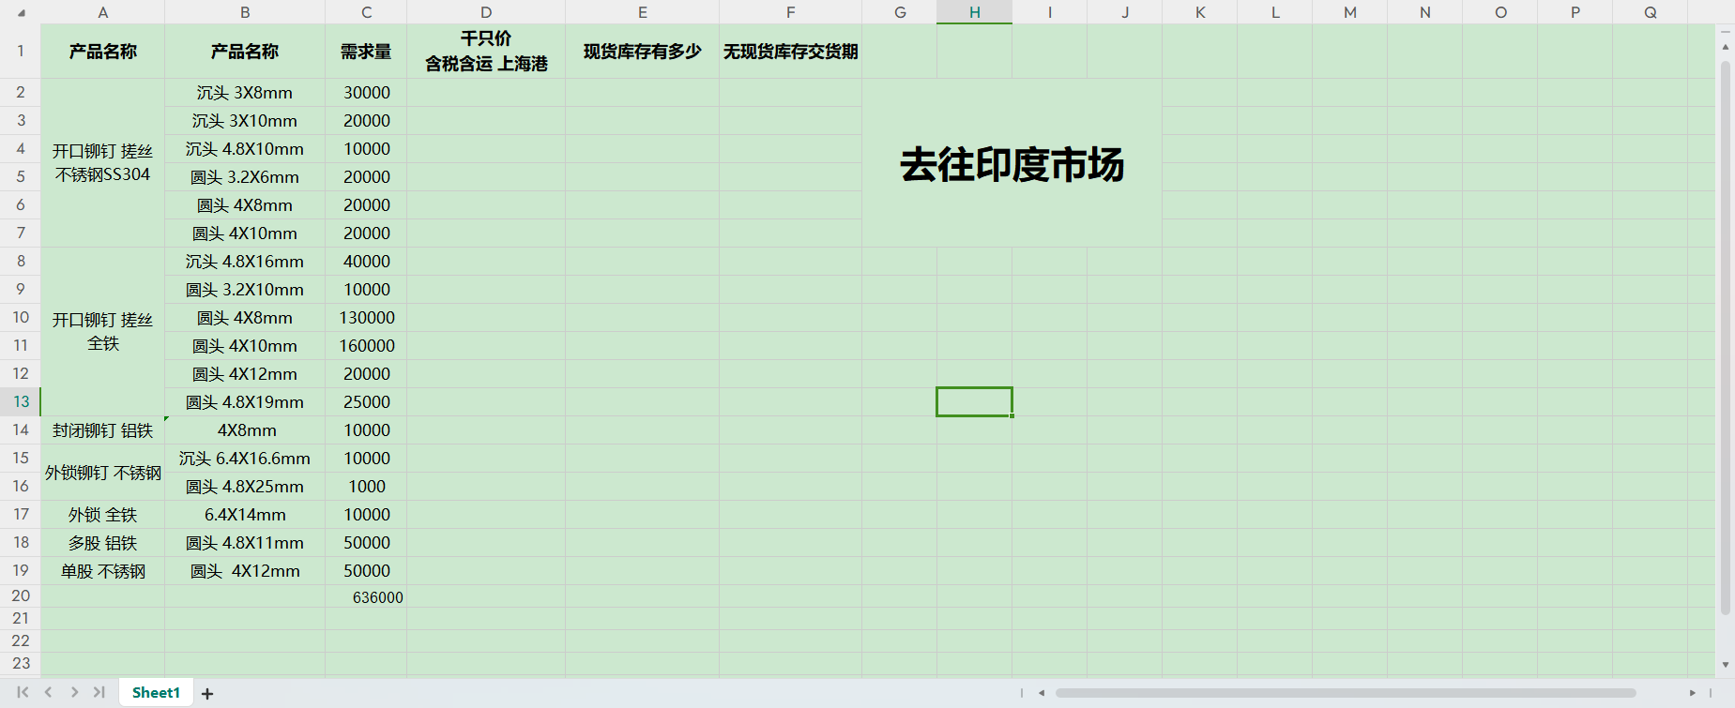This screenshot has height=708, width=1735.
Task: Click the 沉头 3X10mm cell
Action: pyautogui.click(x=245, y=121)
